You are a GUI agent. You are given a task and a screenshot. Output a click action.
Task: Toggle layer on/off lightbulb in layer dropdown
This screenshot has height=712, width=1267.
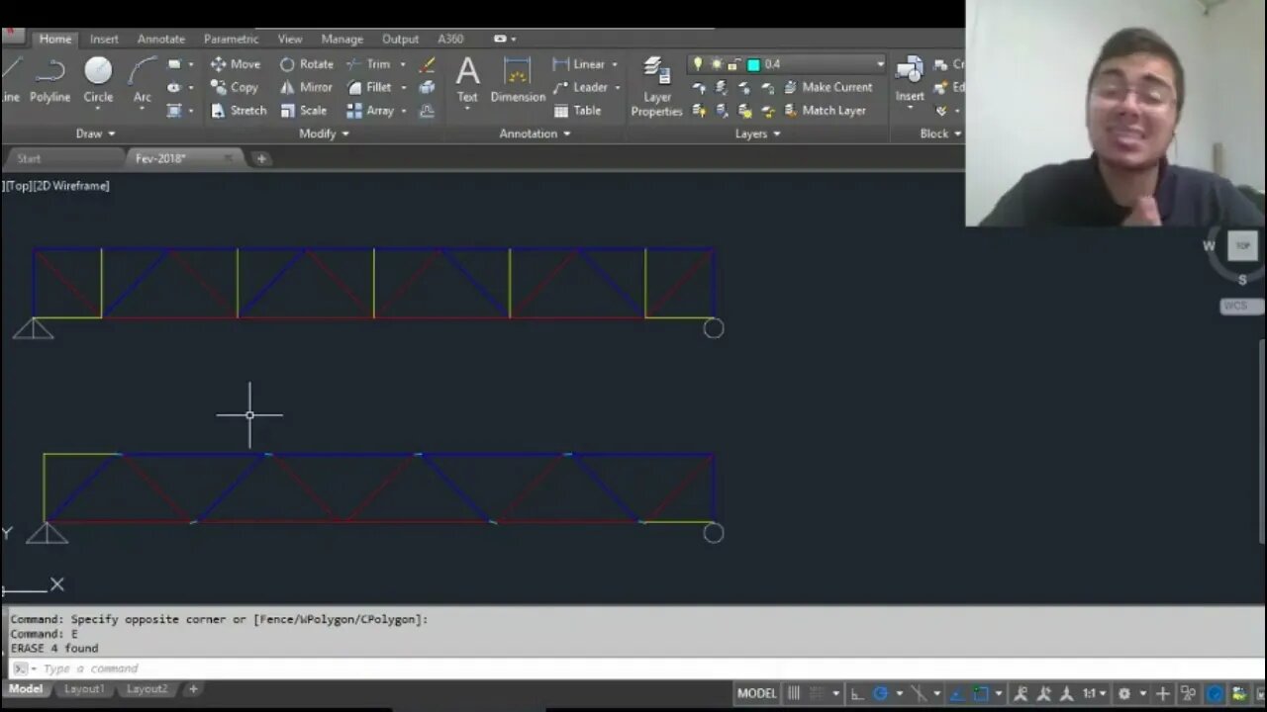point(698,64)
